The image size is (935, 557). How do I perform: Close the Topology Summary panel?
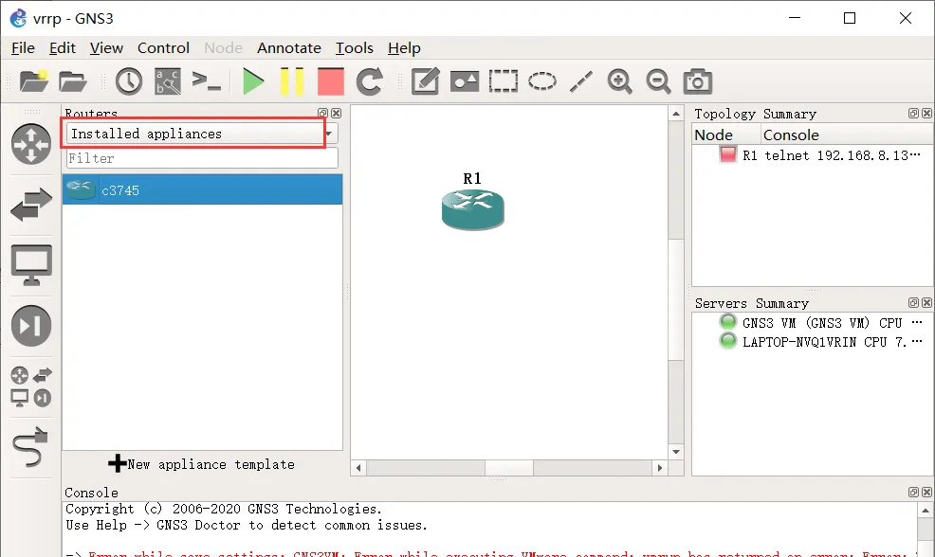[x=926, y=113]
